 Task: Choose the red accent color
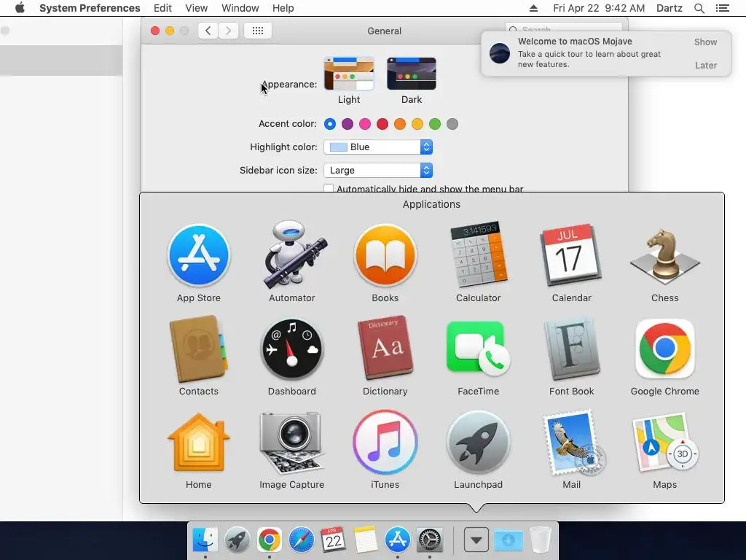(x=382, y=124)
